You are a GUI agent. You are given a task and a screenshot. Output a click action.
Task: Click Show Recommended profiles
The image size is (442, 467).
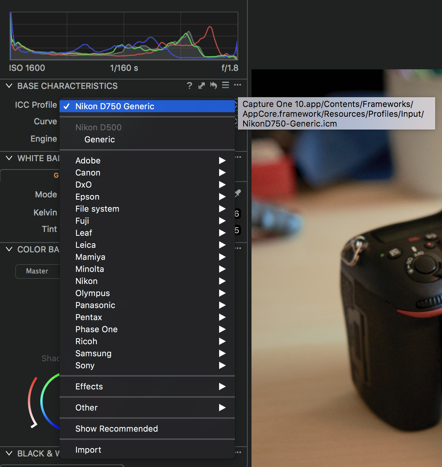pyautogui.click(x=117, y=429)
